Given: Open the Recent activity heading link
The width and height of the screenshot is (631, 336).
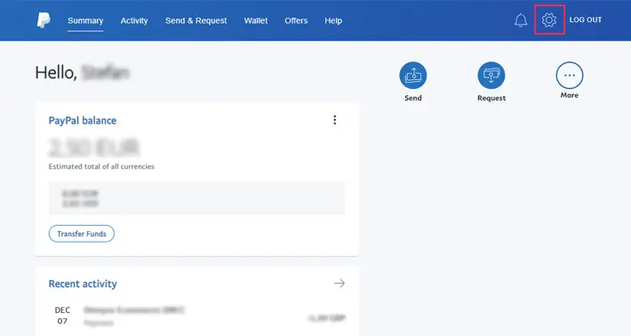Looking at the screenshot, I should (83, 284).
